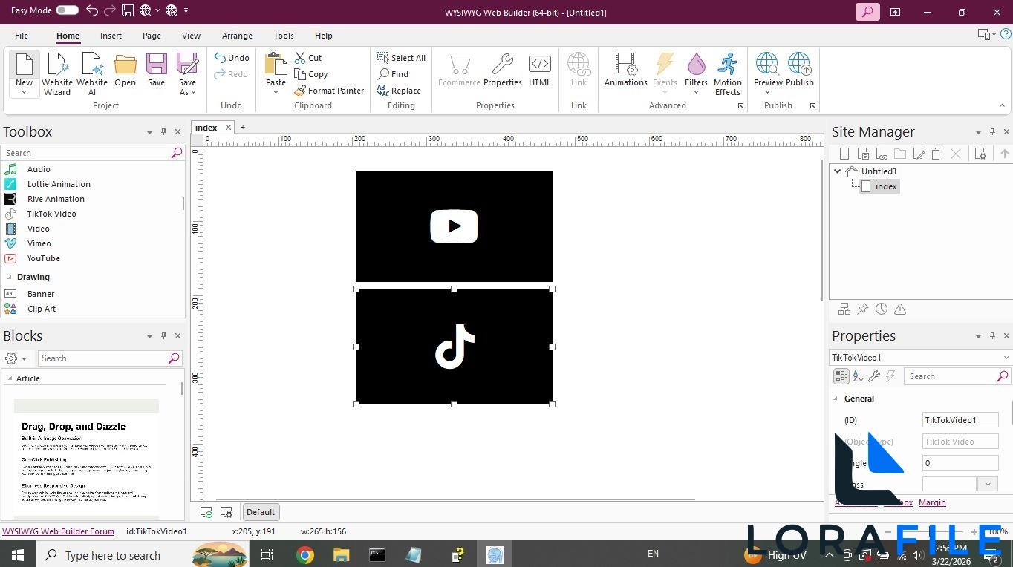Open the Animations manager
1013x567 pixels.
(x=625, y=72)
